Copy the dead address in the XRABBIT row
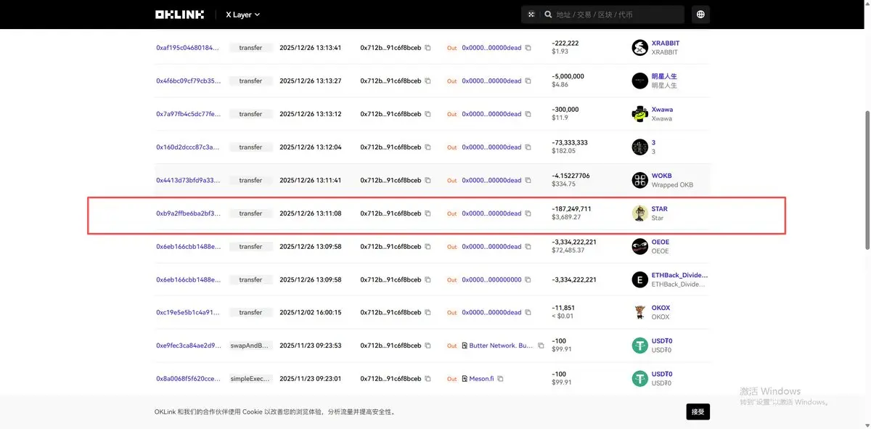 point(528,48)
